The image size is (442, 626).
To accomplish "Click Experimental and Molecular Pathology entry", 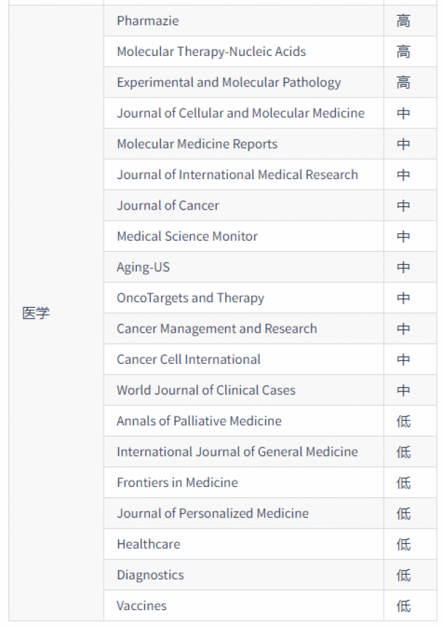I will (x=229, y=82).
